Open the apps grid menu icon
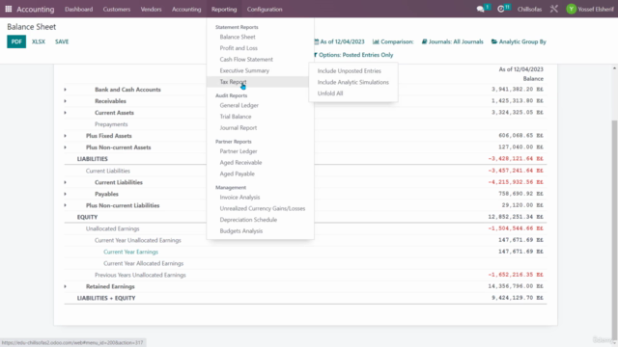This screenshot has height=347, width=618. (x=9, y=9)
